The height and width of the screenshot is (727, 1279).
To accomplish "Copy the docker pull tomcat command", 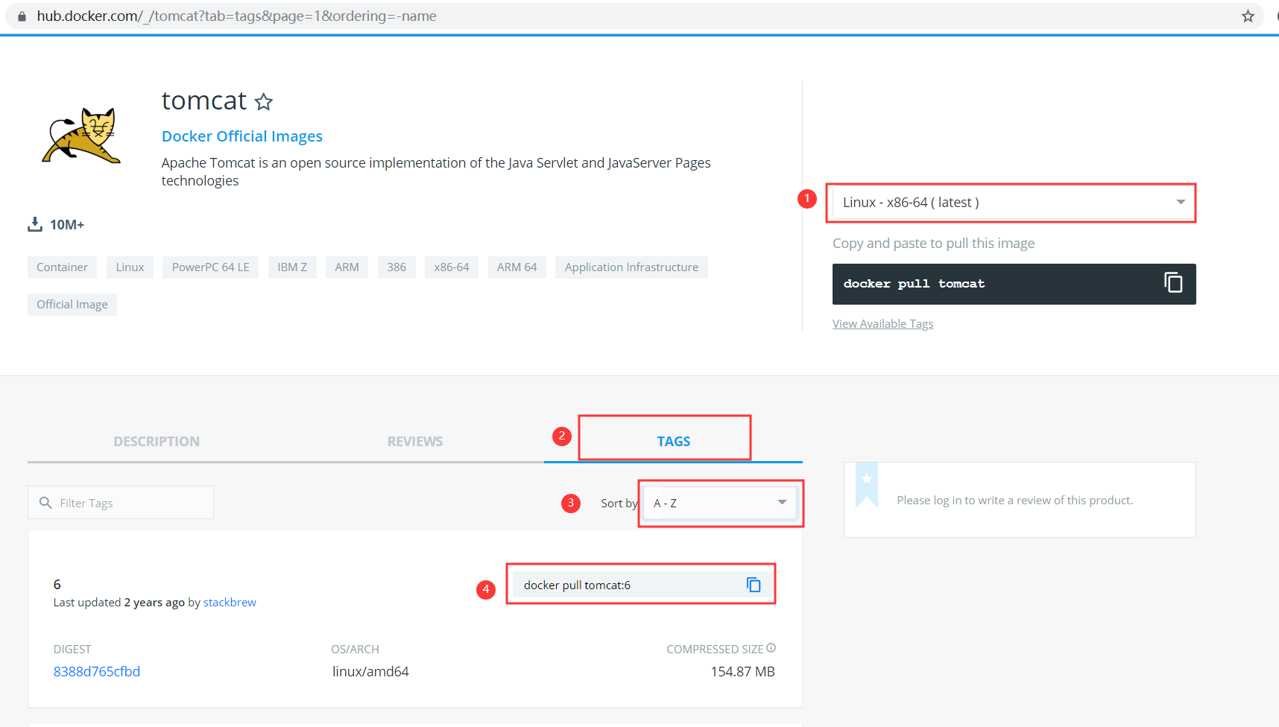I will [x=1173, y=283].
